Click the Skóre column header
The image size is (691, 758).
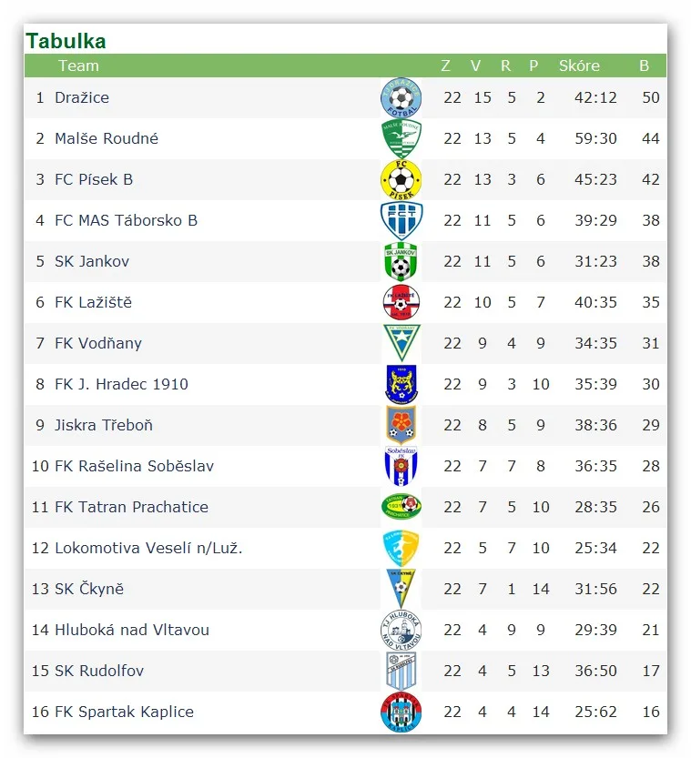point(579,66)
